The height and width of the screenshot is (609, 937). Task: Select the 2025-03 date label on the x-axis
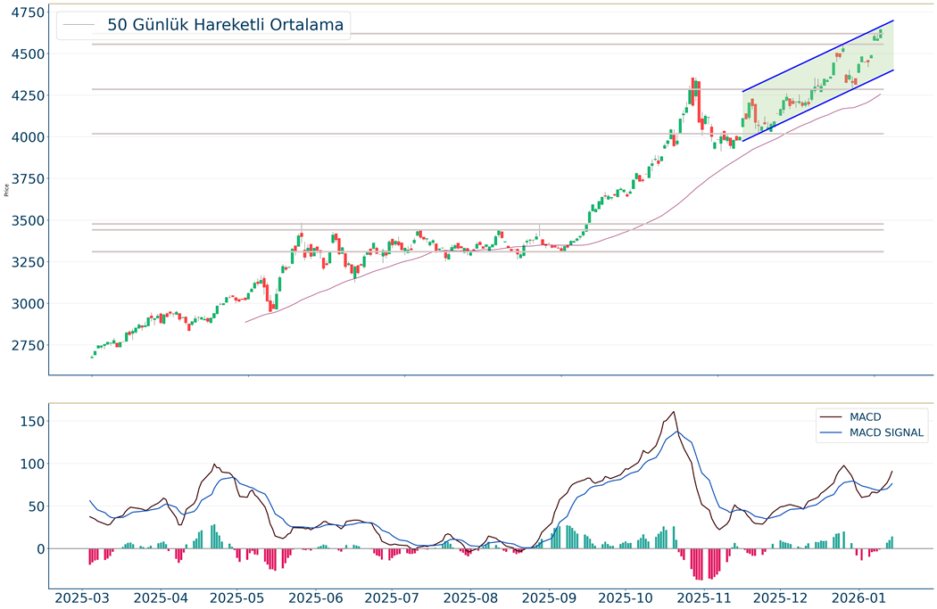coord(82,597)
